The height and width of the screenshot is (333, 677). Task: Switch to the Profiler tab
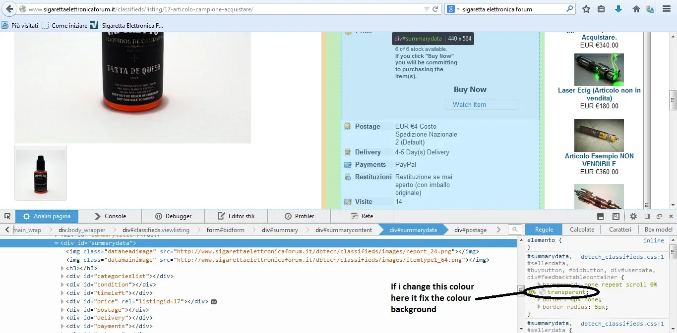[299, 216]
